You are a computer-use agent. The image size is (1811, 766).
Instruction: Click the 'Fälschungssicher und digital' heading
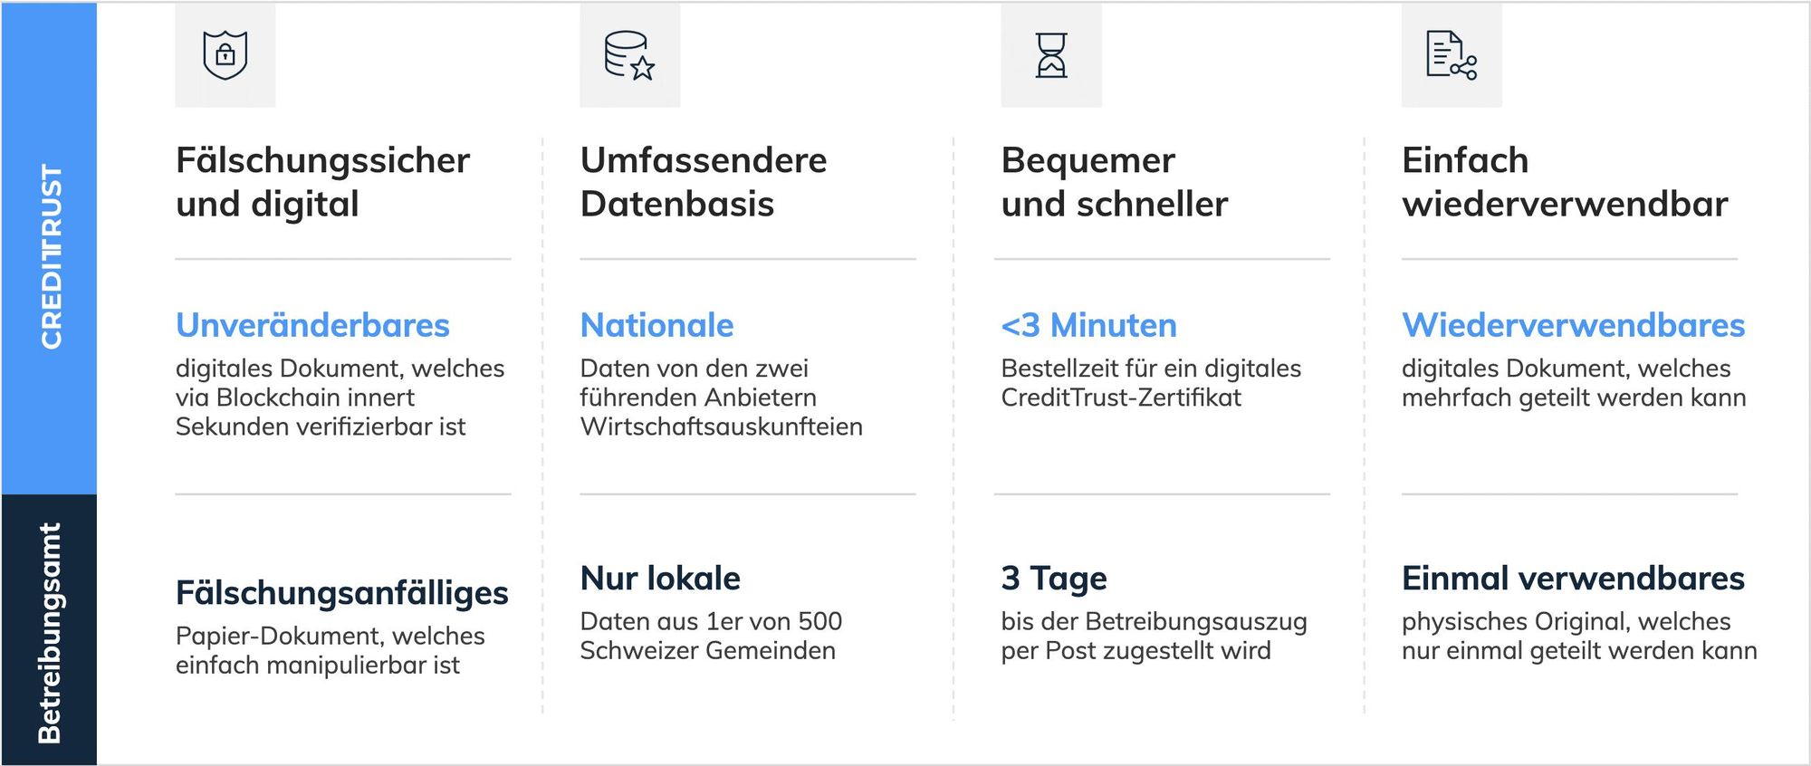click(322, 182)
